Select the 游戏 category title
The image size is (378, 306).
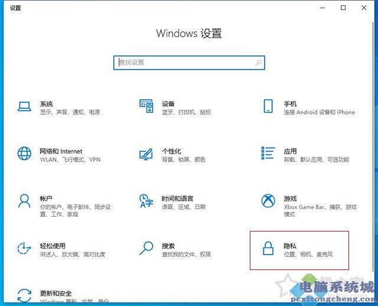click(x=290, y=198)
